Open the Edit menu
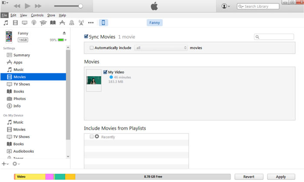 pyautogui.click(x=13, y=15)
